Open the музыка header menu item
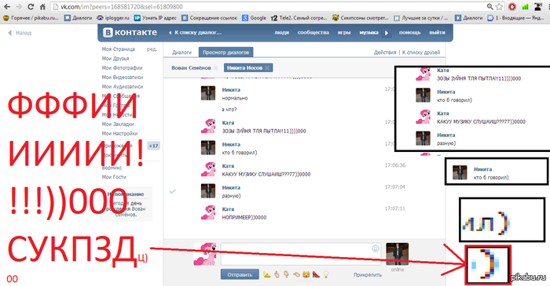550x286 pixels. tap(368, 32)
